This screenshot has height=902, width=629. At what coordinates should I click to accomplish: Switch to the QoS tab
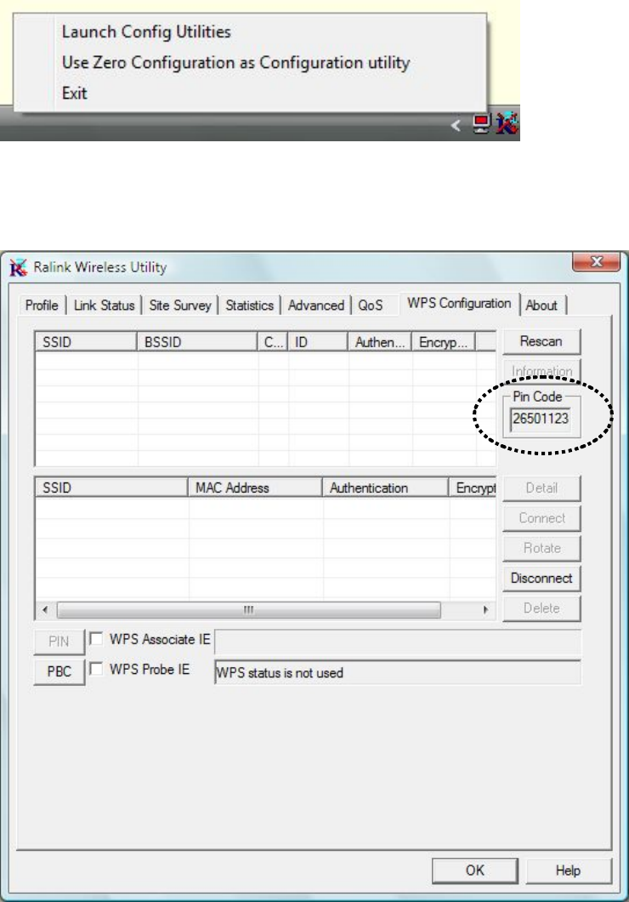pos(371,305)
